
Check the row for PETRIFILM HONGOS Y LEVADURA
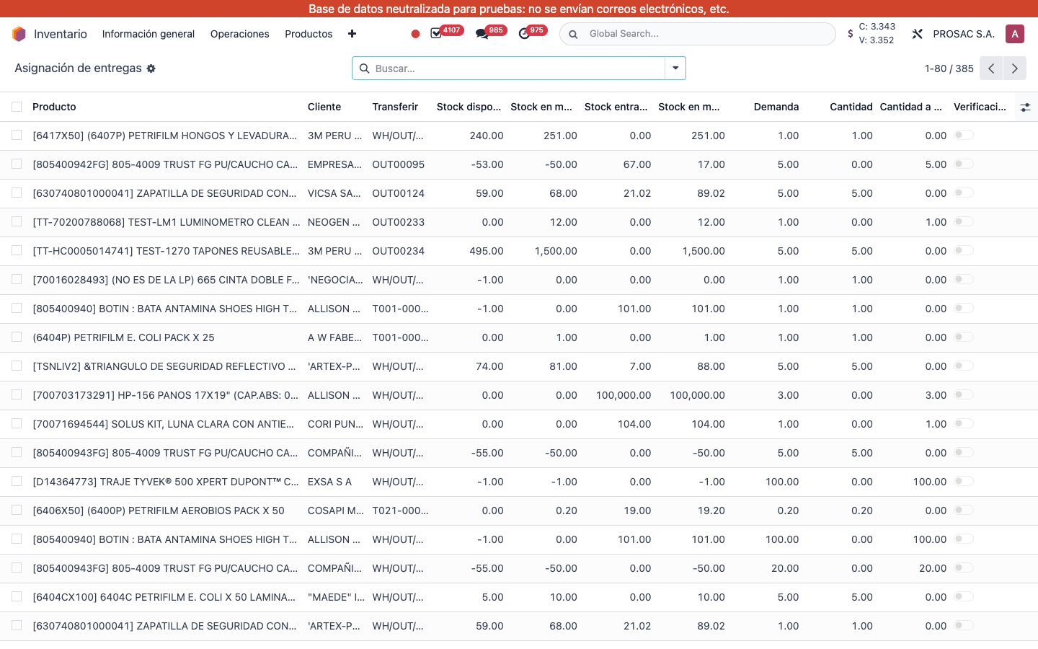click(x=17, y=135)
